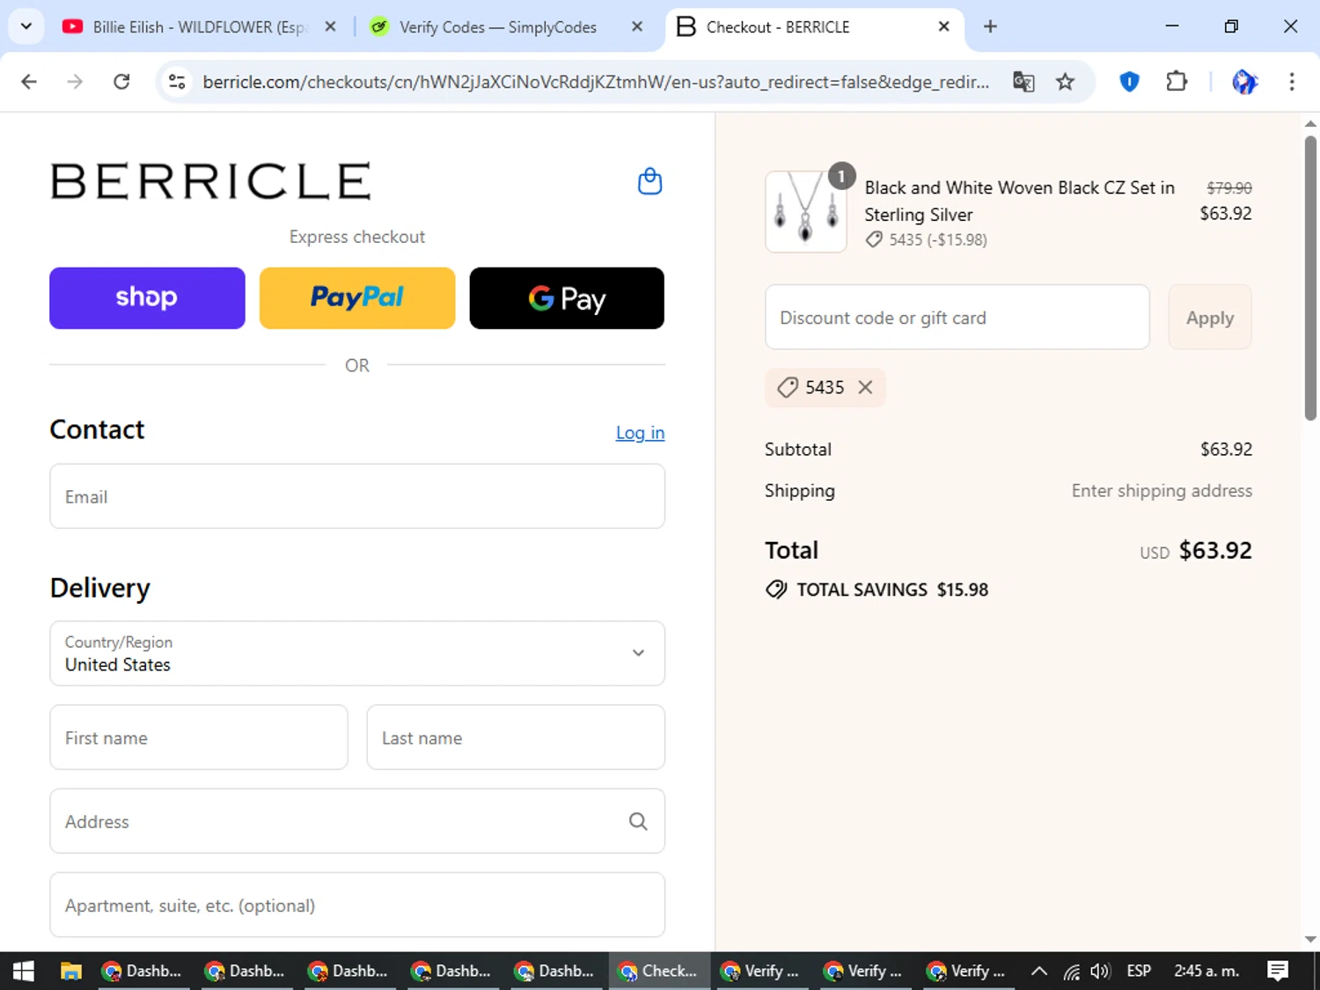Focus the Apartment, suite, etc. field
1320x990 pixels.
click(x=357, y=905)
